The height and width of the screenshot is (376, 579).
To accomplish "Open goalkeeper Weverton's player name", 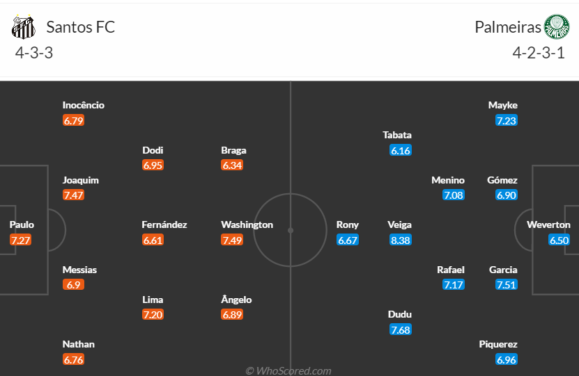I will [x=548, y=224].
